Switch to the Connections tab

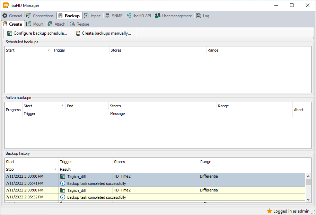coord(40,16)
